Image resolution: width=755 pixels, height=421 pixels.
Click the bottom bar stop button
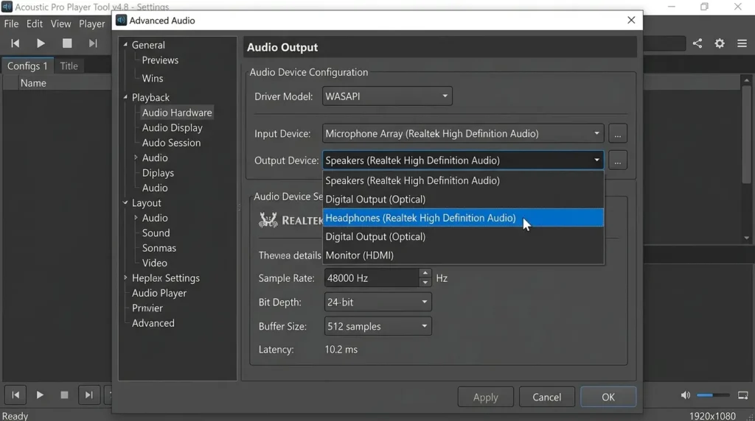tap(64, 395)
